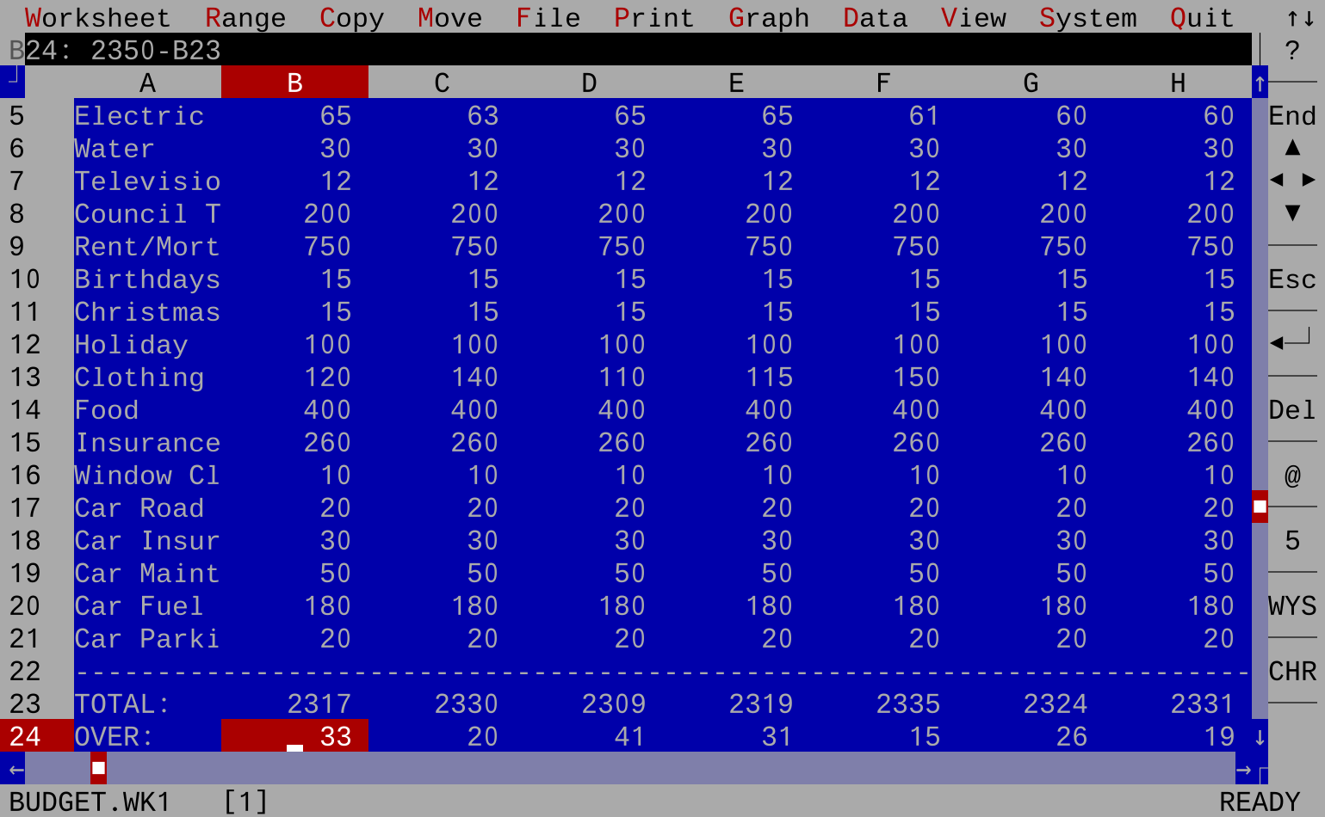
Task: Open the Graph menu
Action: 768,17
